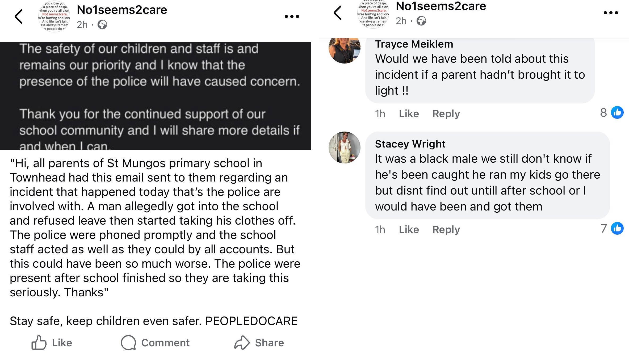
Task: Tap the public globe icon on left post
Action: tap(102, 25)
